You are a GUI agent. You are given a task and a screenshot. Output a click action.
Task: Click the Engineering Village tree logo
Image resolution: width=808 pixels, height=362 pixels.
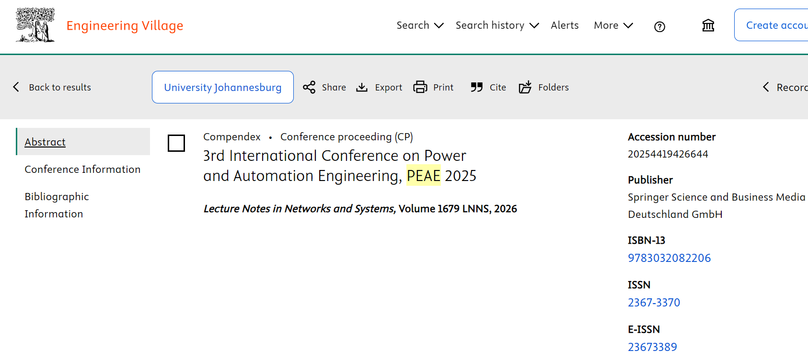35,25
